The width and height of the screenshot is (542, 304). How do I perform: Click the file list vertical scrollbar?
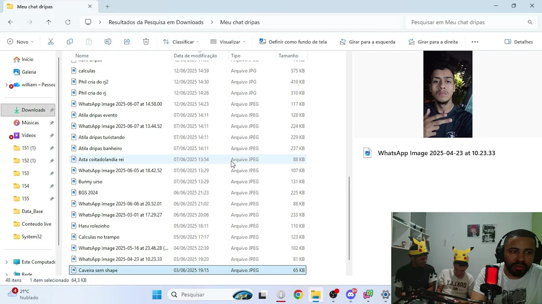[x=349, y=218]
